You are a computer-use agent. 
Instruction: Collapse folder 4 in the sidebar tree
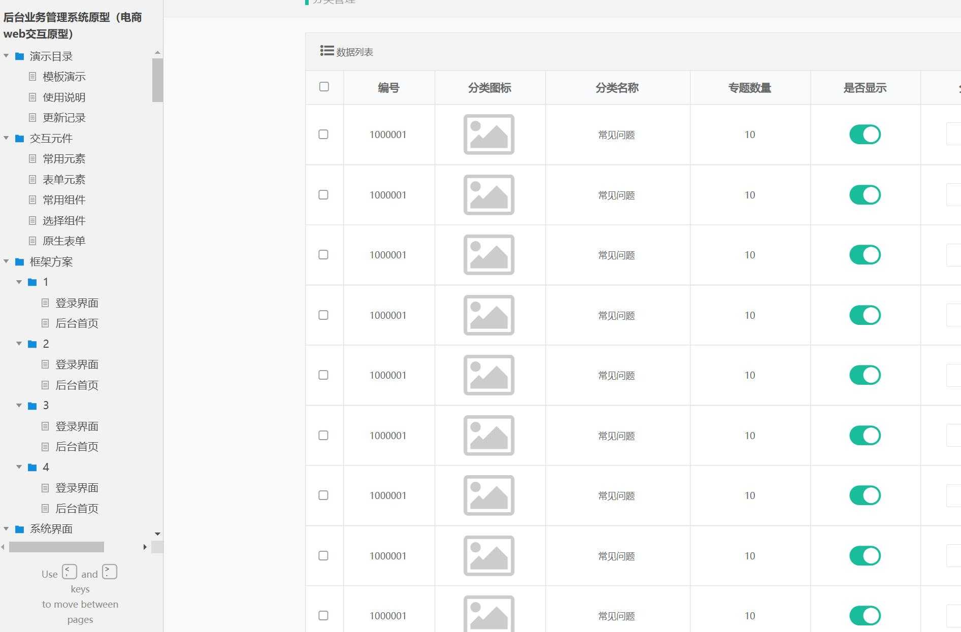pyautogui.click(x=20, y=468)
